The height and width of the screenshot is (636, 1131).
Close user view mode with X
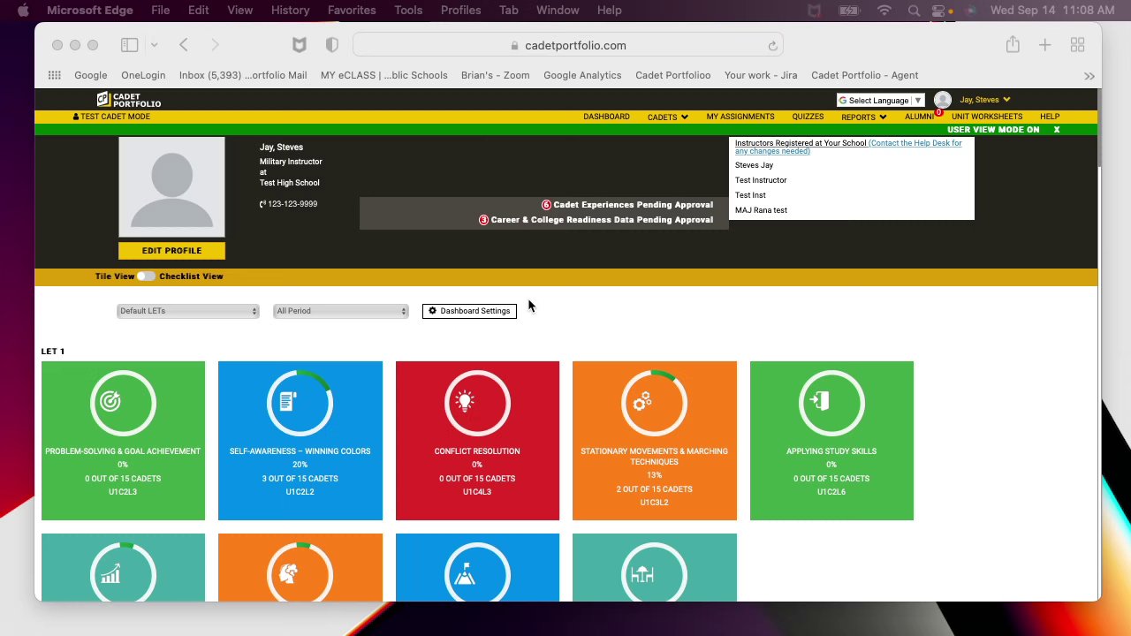(1056, 130)
